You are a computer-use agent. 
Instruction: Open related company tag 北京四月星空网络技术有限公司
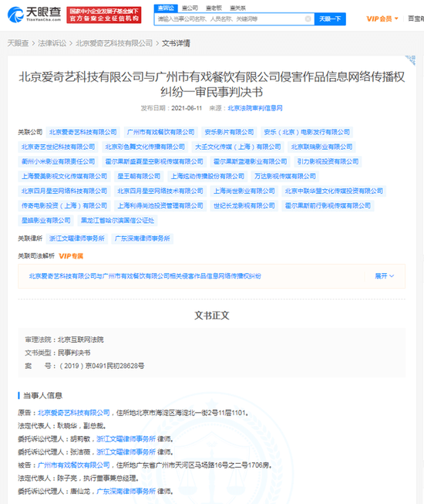(160, 191)
